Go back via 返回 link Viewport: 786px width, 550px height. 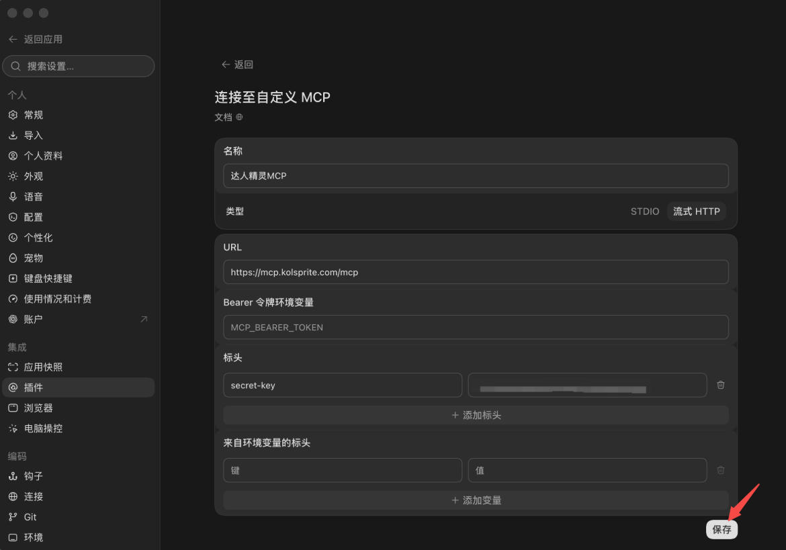[237, 64]
